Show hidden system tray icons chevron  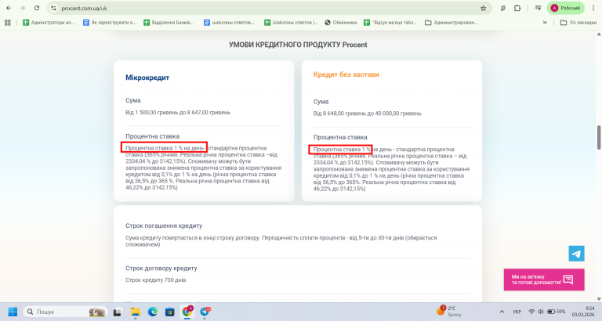point(502,312)
